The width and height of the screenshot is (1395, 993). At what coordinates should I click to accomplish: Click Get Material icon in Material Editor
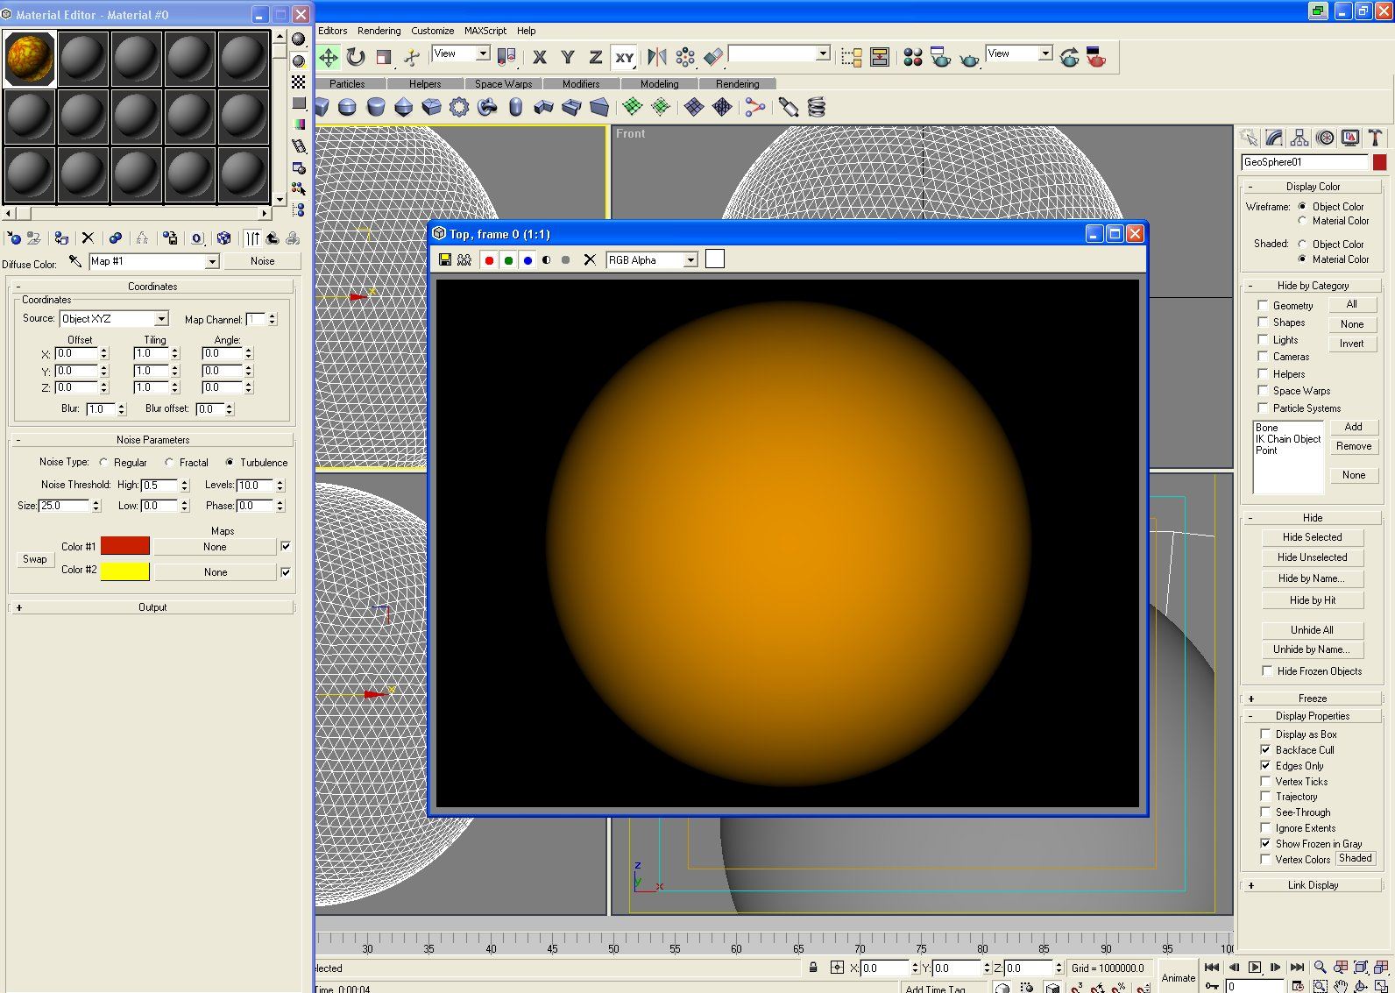(14, 238)
